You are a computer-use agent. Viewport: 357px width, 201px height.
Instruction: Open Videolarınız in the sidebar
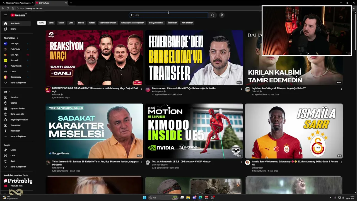(x=17, y=125)
